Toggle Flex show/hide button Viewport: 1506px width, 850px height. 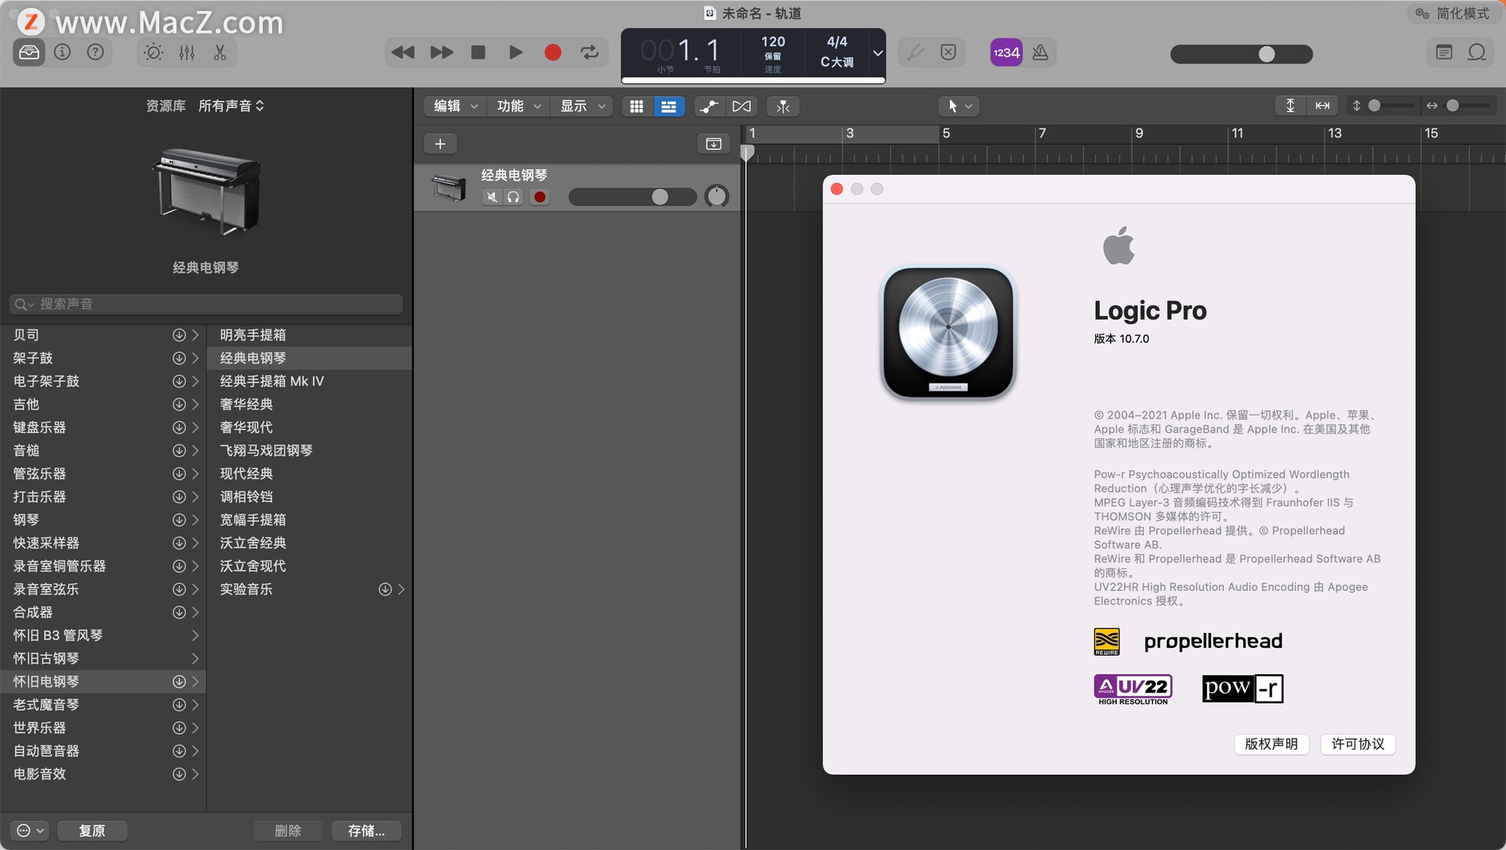point(741,107)
